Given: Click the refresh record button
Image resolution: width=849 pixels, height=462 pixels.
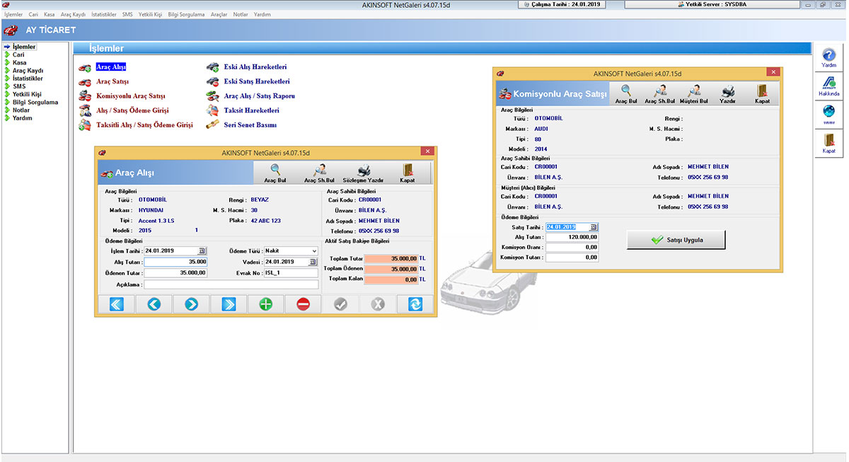Looking at the screenshot, I should [x=414, y=304].
